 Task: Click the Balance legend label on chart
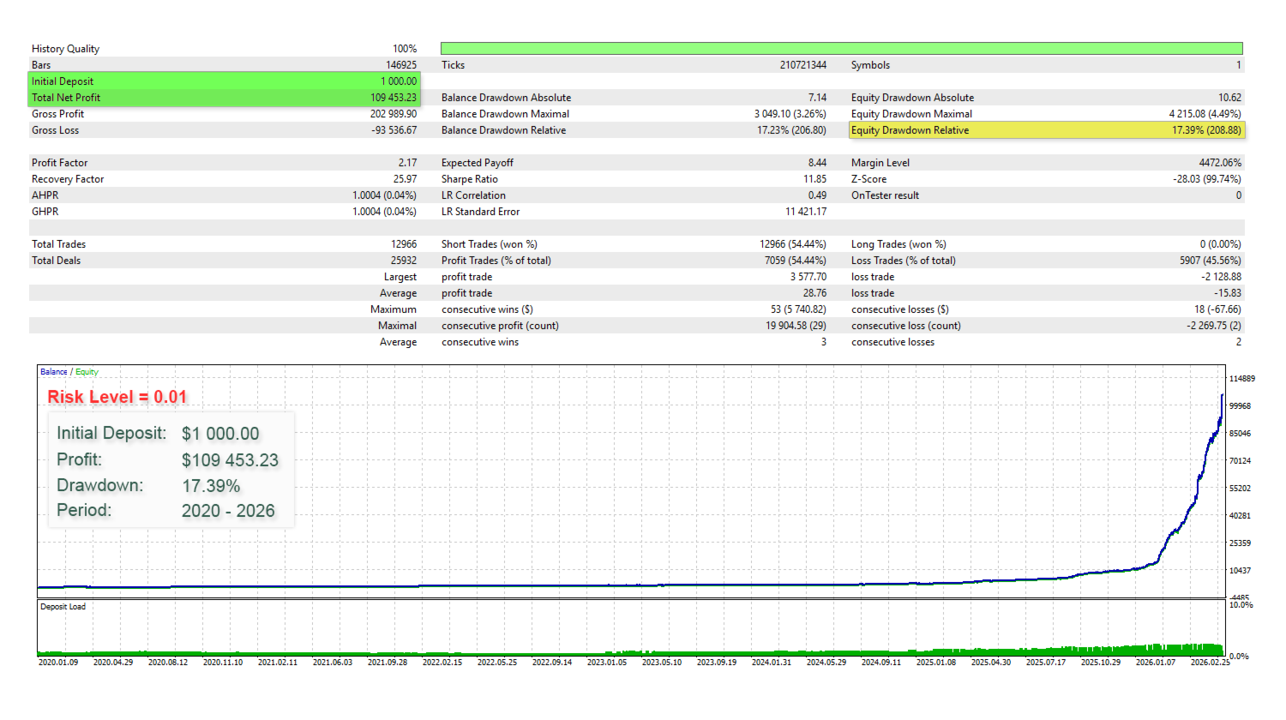[53, 372]
